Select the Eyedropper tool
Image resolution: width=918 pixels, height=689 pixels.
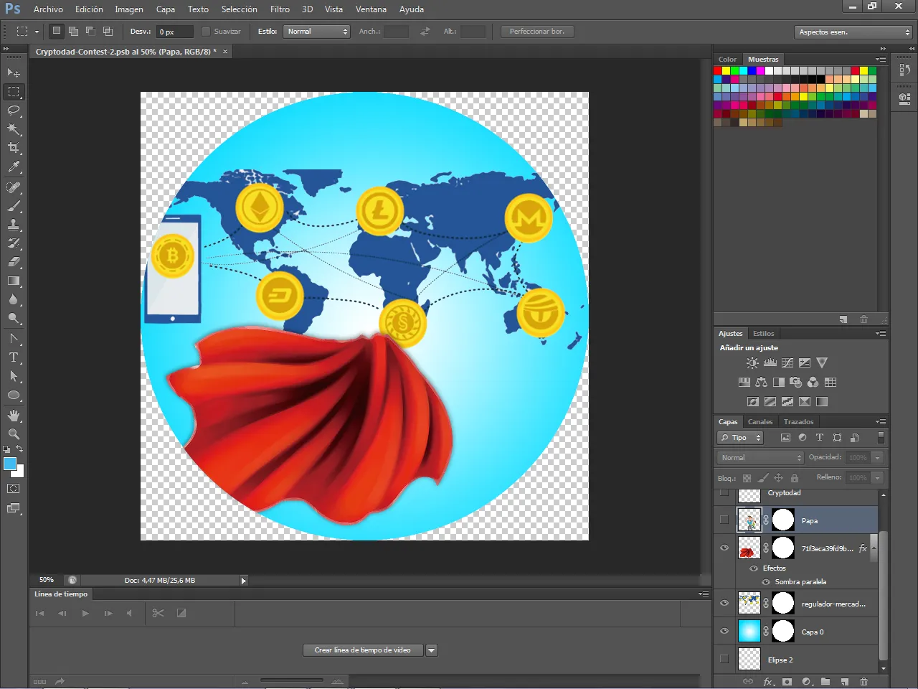pos(14,167)
